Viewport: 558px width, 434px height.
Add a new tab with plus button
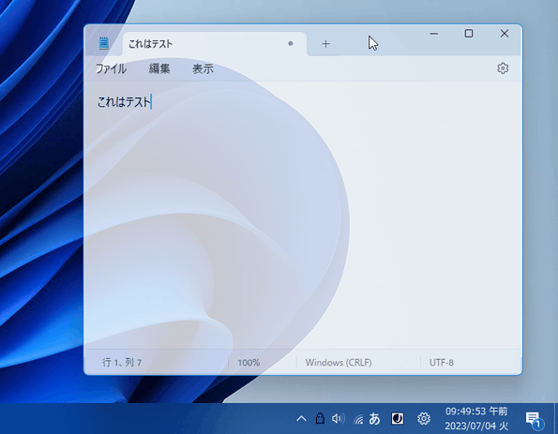tap(325, 44)
